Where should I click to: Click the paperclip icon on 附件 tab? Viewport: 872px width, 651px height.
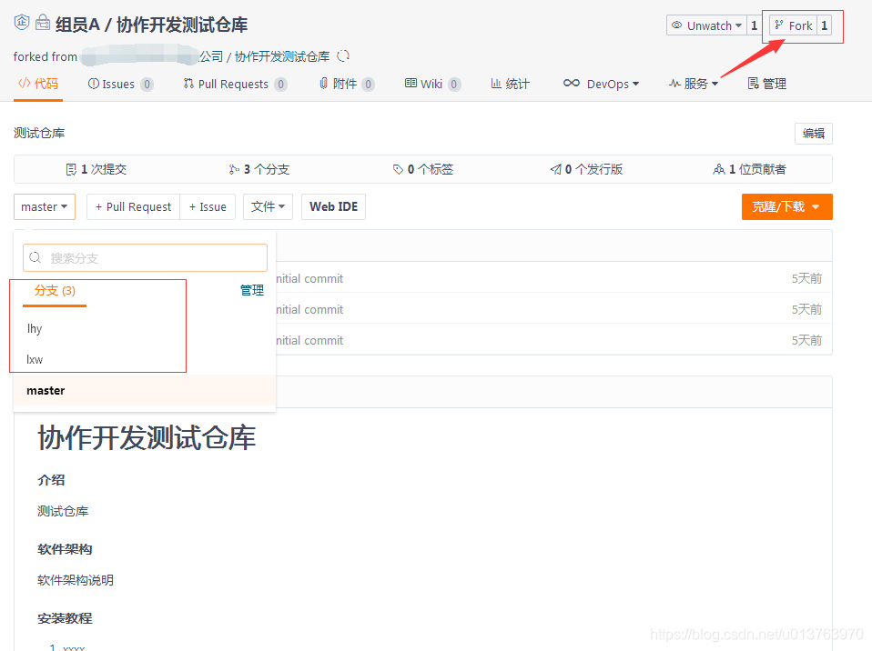(x=324, y=84)
